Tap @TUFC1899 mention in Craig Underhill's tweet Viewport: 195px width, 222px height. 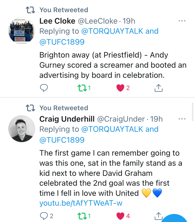(x=62, y=140)
